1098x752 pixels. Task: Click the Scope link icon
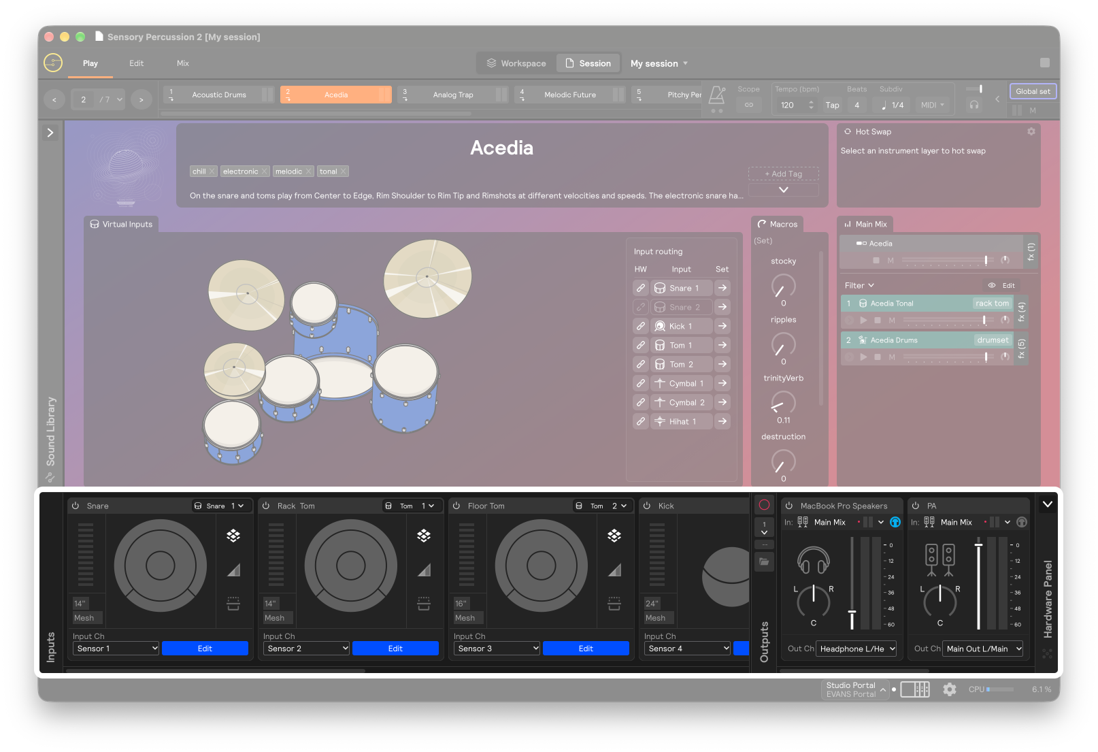tap(748, 105)
